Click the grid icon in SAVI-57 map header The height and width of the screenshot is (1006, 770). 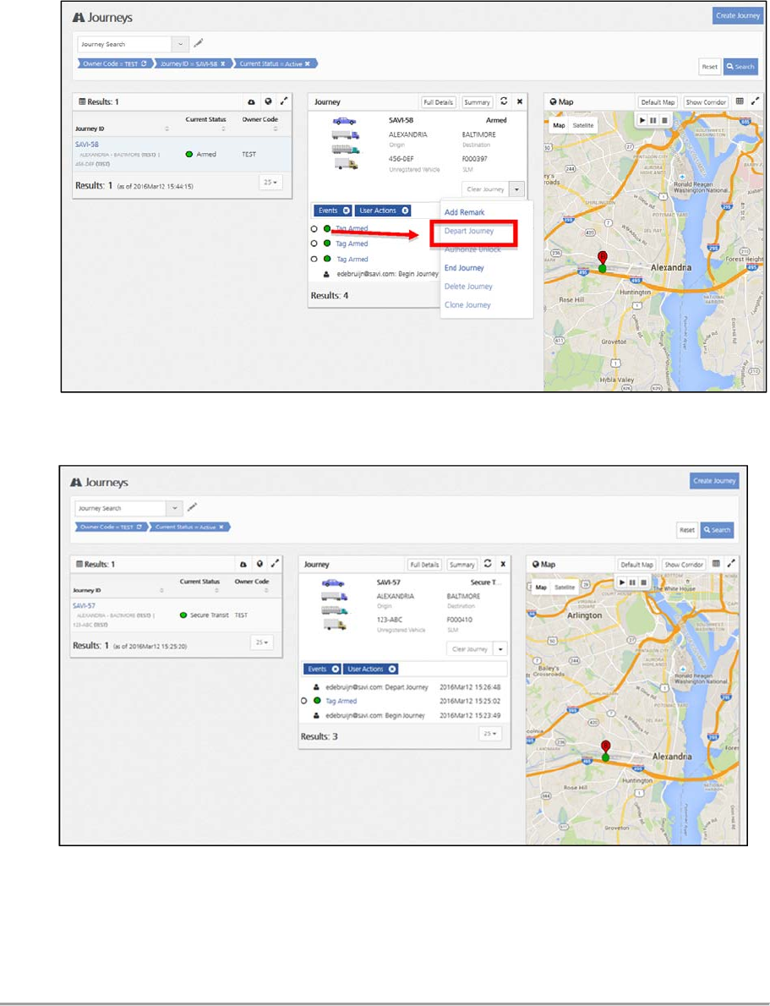(716, 564)
